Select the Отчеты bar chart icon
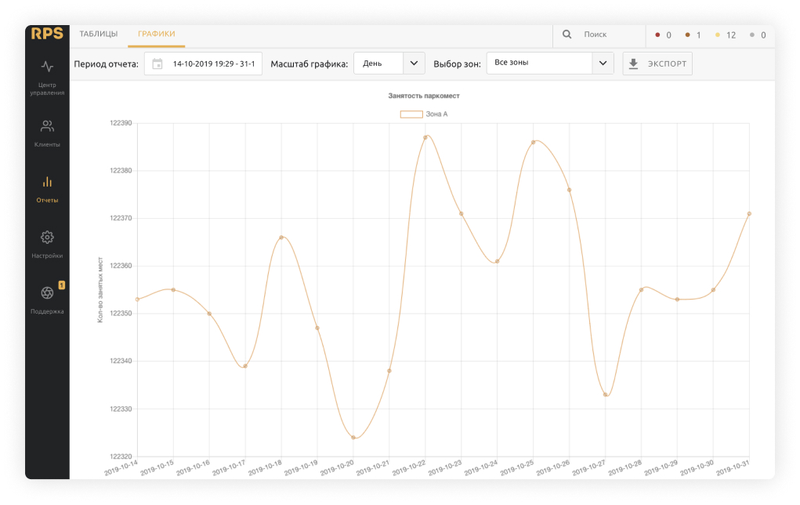The width and height of the screenshot is (800, 505). (47, 182)
